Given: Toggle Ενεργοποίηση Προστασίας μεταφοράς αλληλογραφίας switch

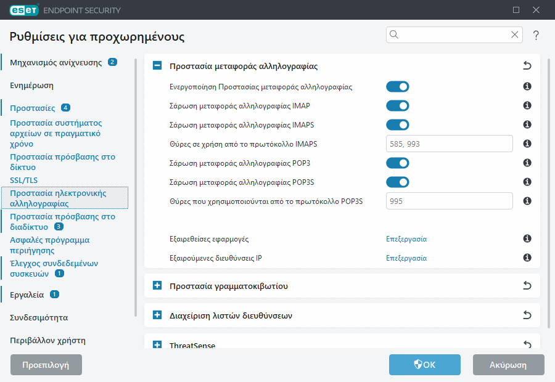Looking at the screenshot, I should pyautogui.click(x=398, y=87).
